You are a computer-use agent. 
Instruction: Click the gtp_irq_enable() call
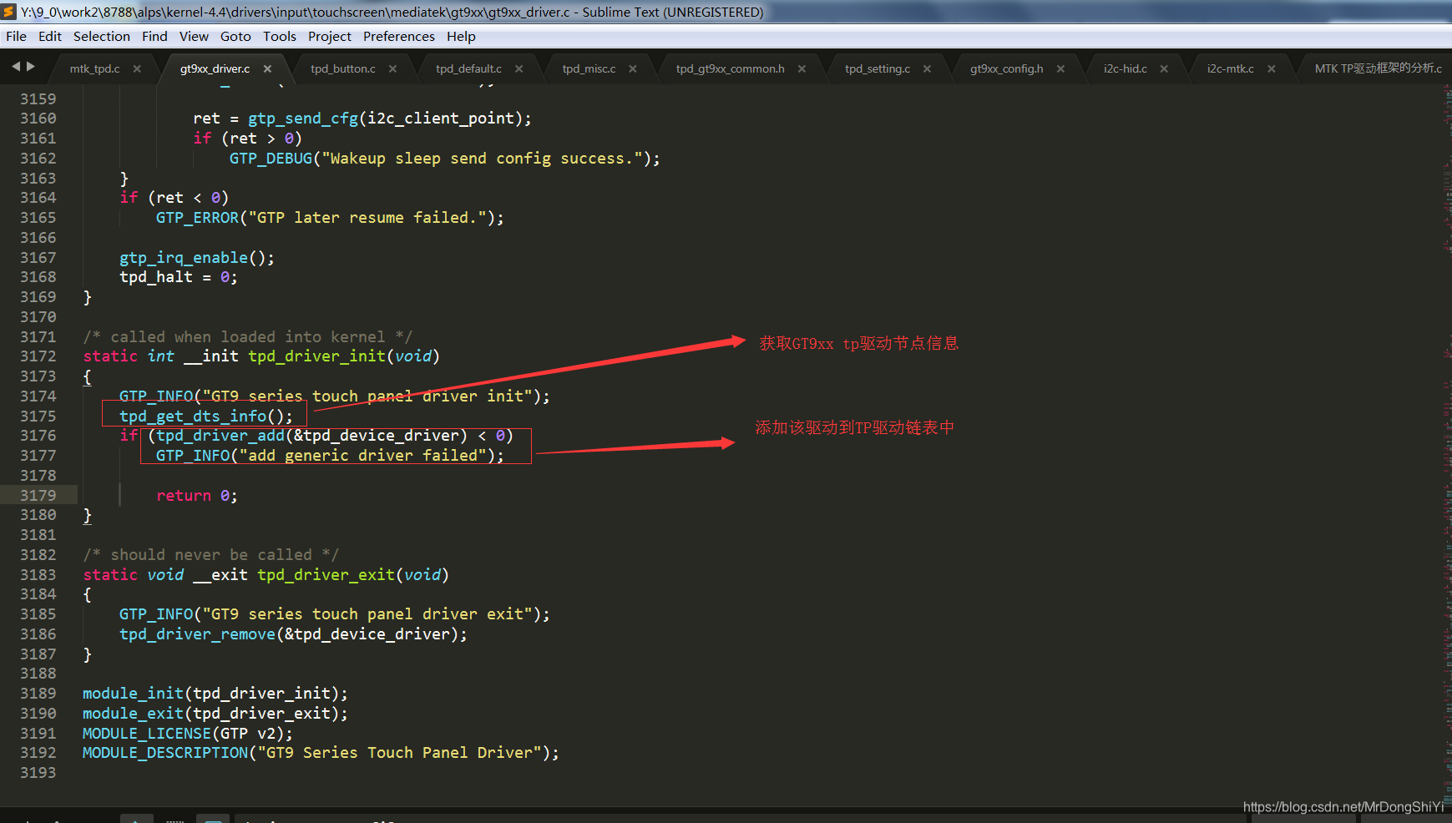point(197,257)
